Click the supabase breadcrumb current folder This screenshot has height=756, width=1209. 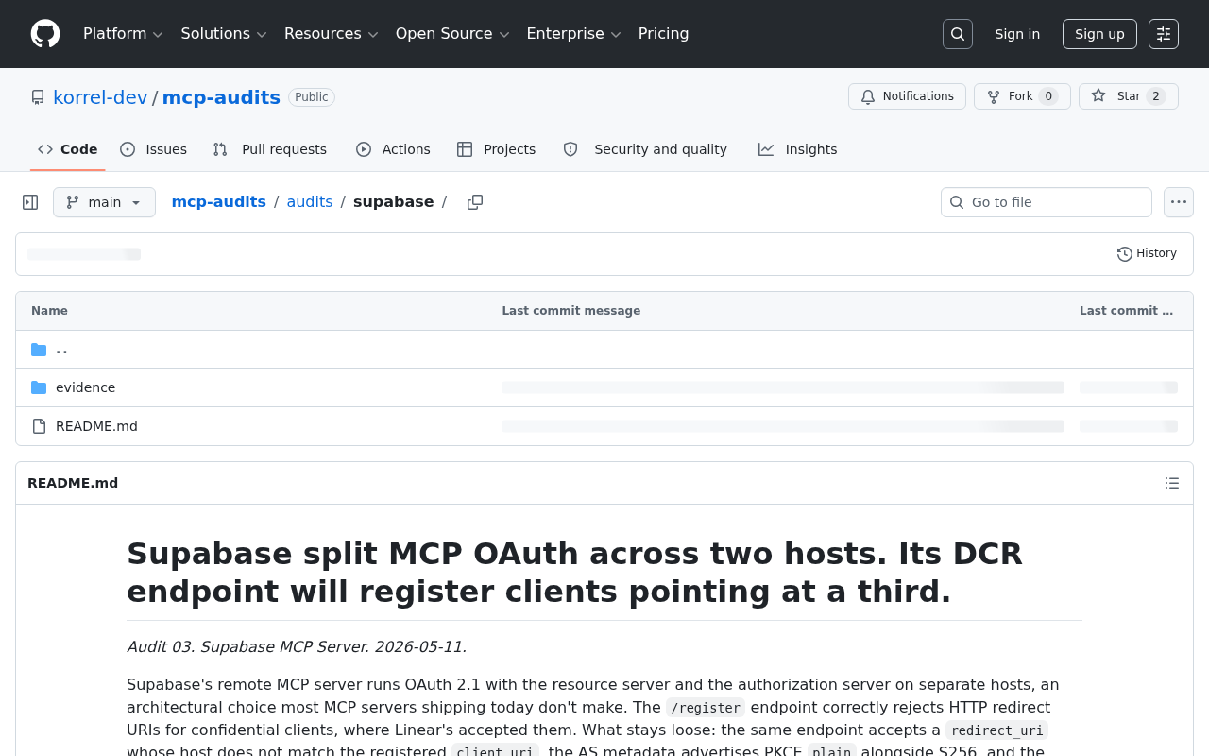[394, 202]
